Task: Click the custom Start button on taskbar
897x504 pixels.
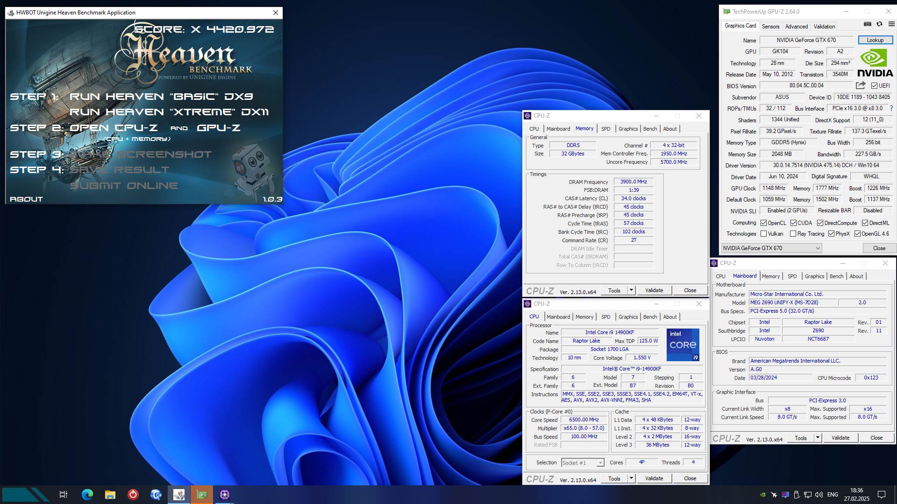Action: coord(26,495)
